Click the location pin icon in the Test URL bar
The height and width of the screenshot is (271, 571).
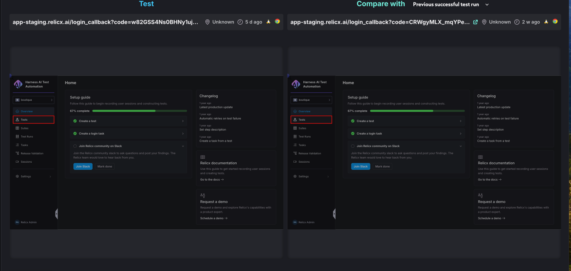click(207, 22)
